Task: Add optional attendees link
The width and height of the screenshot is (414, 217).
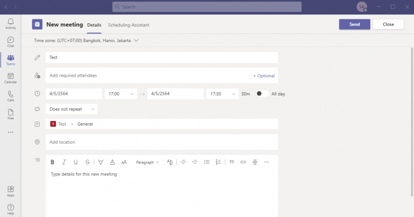Action: point(264,76)
